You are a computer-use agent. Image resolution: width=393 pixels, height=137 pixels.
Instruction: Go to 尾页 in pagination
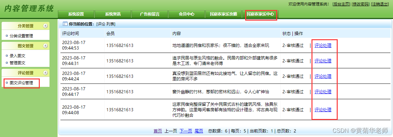tap(199, 131)
